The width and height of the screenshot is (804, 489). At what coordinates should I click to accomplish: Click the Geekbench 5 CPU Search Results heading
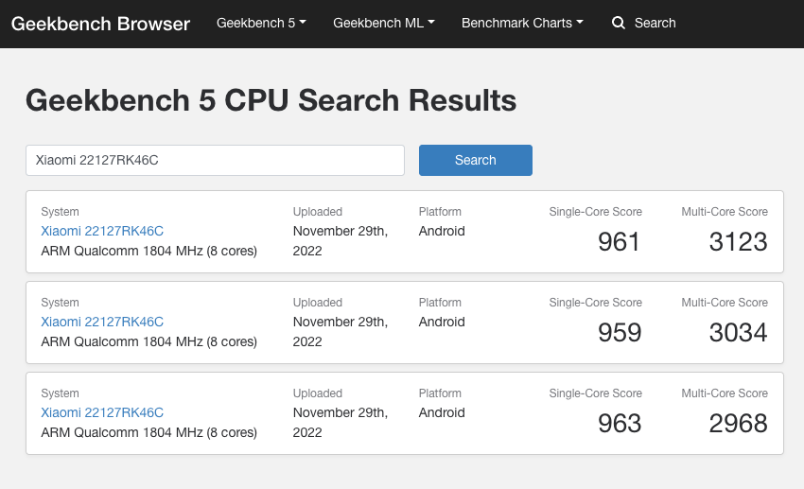[271, 100]
